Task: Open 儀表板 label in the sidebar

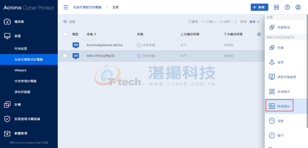Action: [19, 21]
